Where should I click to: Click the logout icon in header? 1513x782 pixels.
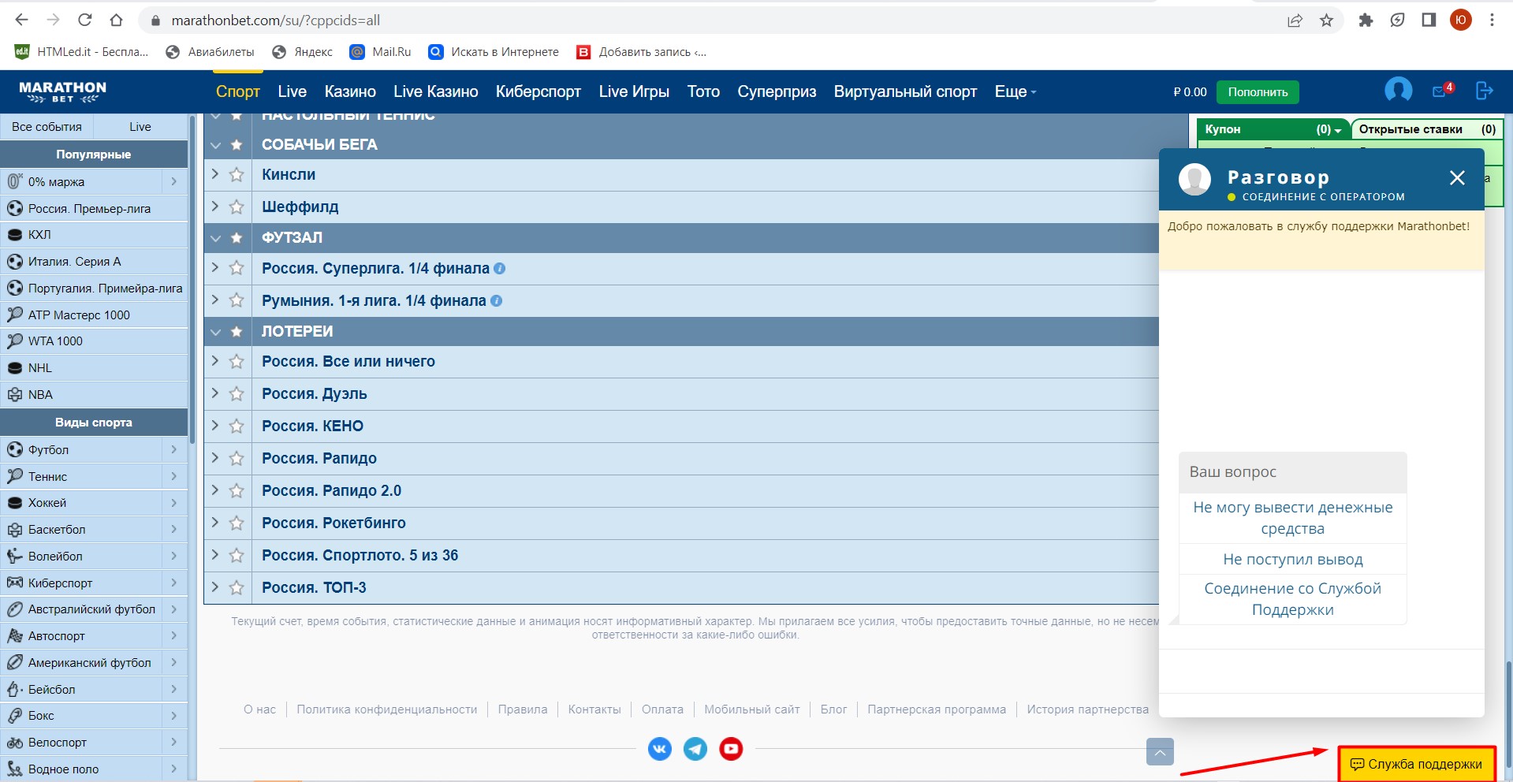[1484, 91]
